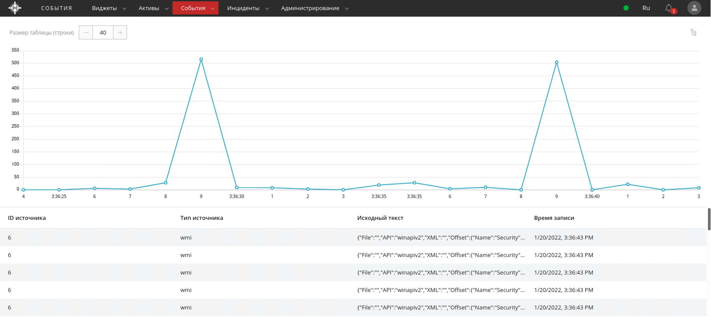Focus the table size field showing 40
Screen dimensions: 711x317
click(x=103, y=32)
